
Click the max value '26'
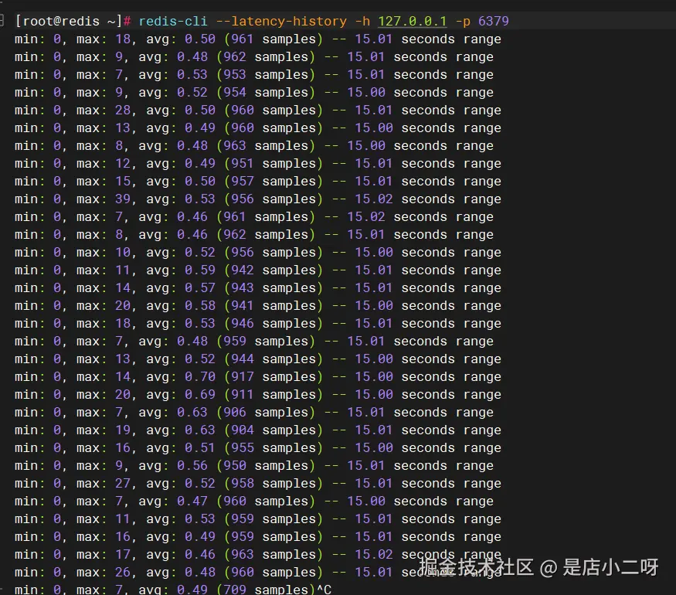click(x=123, y=572)
